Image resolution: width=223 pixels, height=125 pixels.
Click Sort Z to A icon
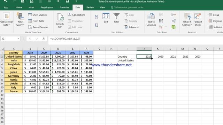(97, 25)
